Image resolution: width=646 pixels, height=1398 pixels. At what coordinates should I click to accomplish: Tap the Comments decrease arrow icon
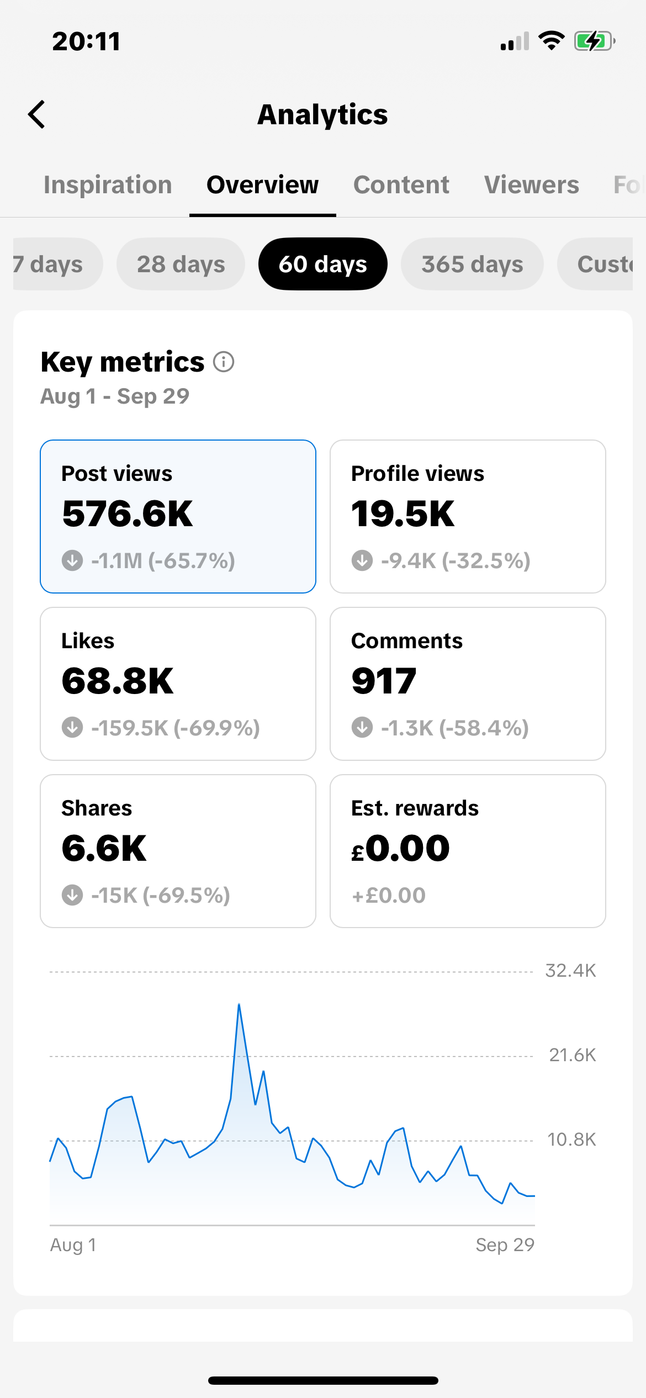tap(362, 728)
